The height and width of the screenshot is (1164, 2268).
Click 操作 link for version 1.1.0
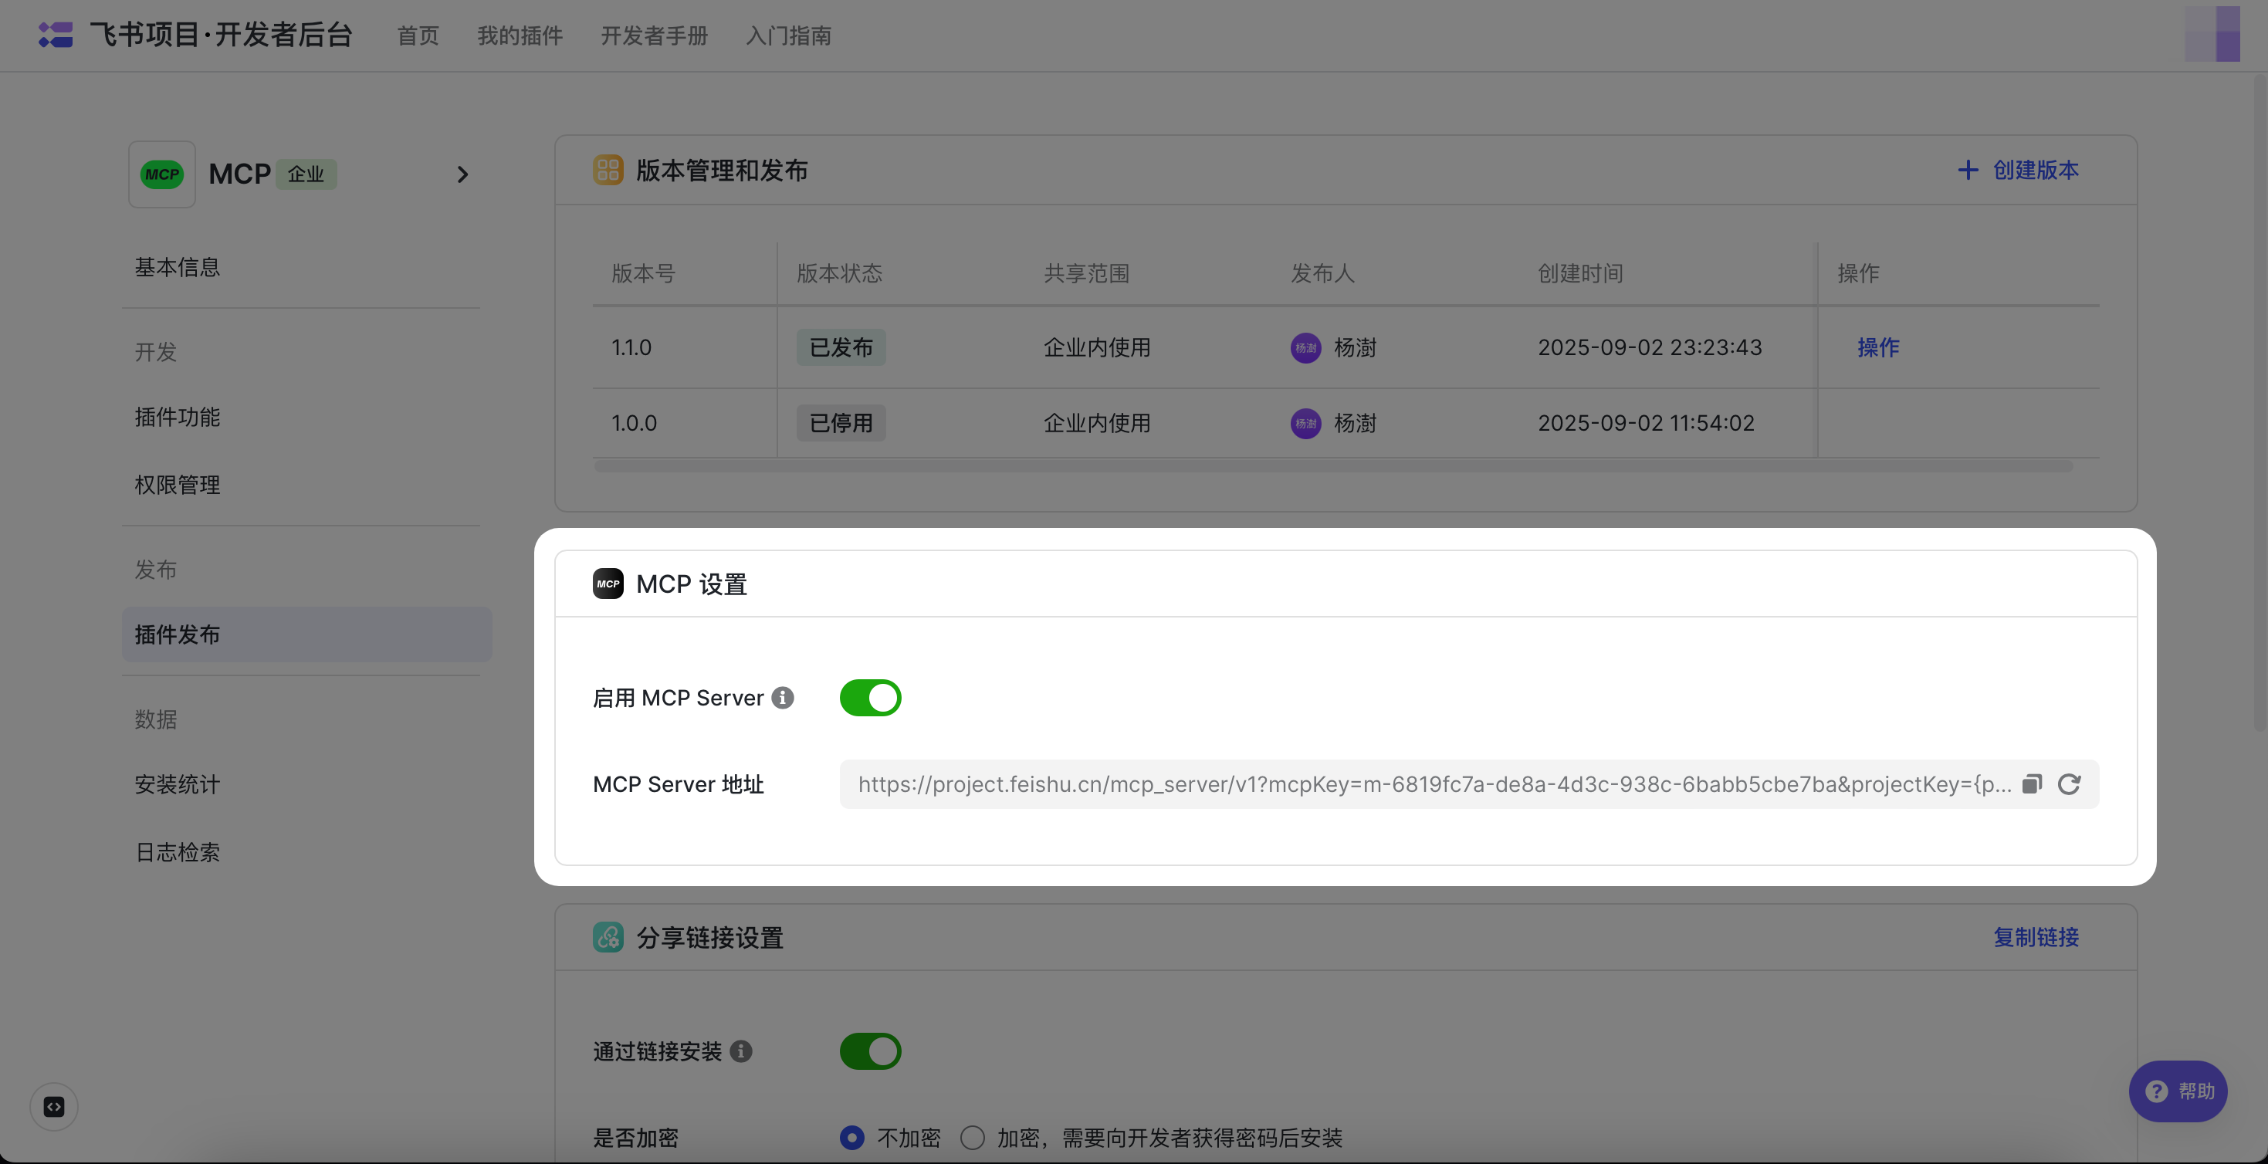click(x=1878, y=348)
